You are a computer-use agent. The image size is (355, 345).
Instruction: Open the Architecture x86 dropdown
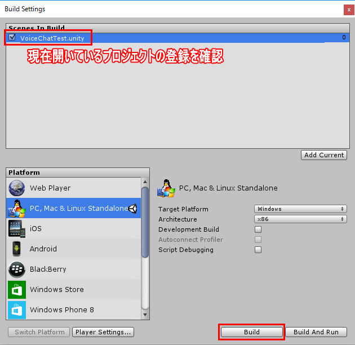point(300,219)
